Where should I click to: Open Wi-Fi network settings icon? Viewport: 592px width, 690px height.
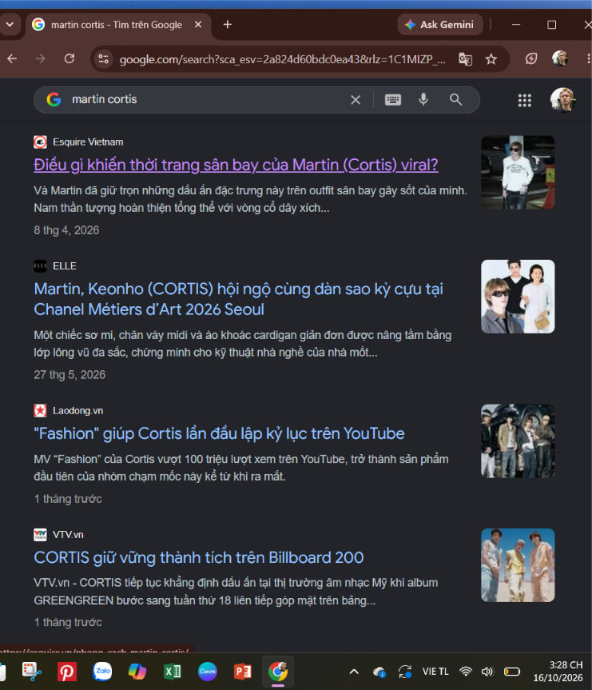466,672
